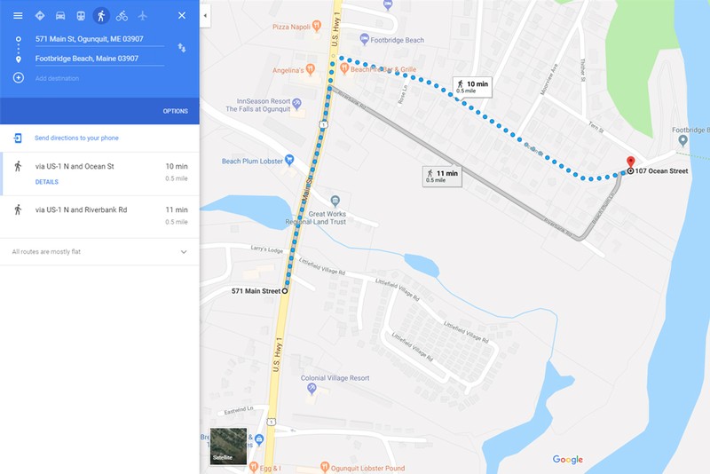
Task: Select the cycling travel mode icon
Action: tap(122, 16)
